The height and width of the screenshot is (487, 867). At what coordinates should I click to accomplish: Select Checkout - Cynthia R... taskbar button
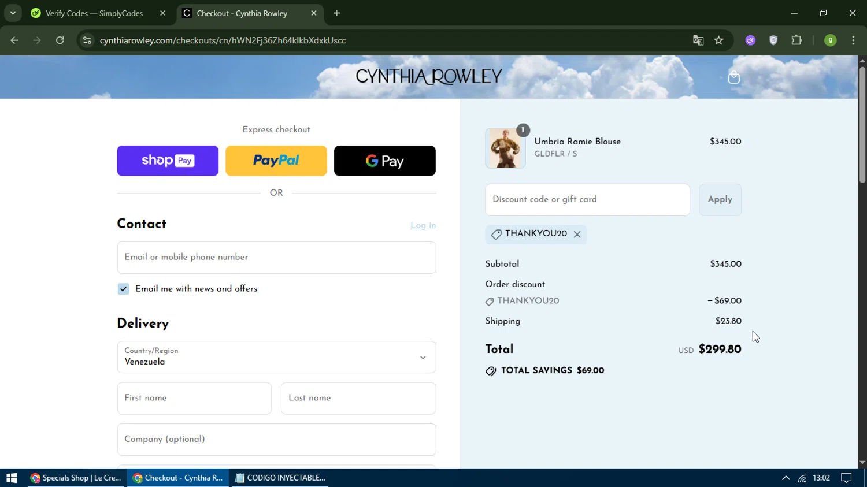[178, 478]
